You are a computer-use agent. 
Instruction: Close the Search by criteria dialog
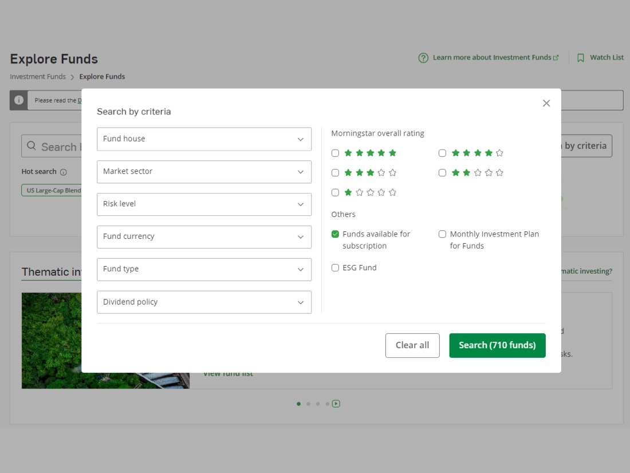tap(546, 103)
